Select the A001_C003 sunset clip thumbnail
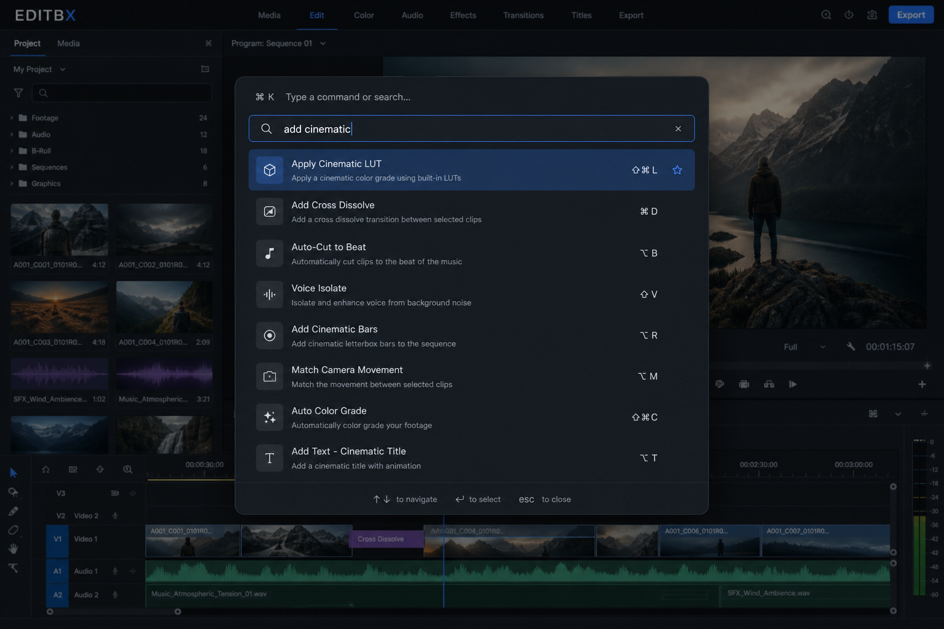 pyautogui.click(x=60, y=307)
